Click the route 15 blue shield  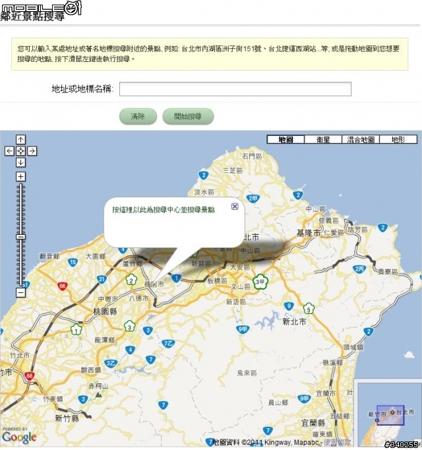73,262
